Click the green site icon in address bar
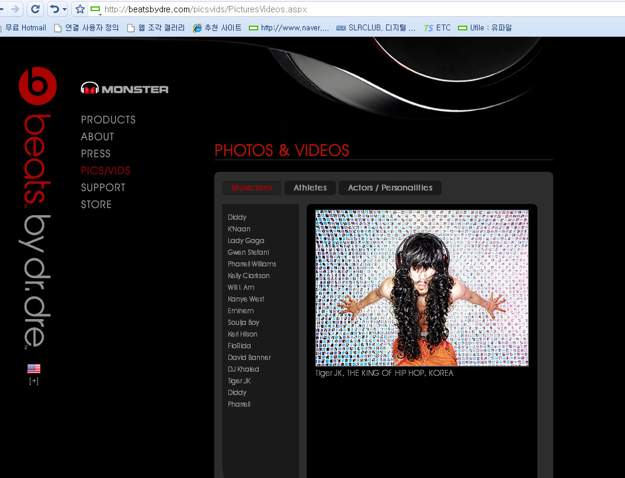 pyautogui.click(x=95, y=9)
